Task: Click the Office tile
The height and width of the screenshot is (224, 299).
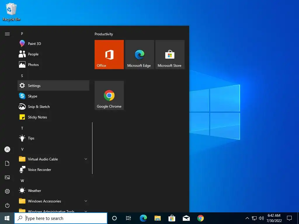Action: click(x=109, y=55)
